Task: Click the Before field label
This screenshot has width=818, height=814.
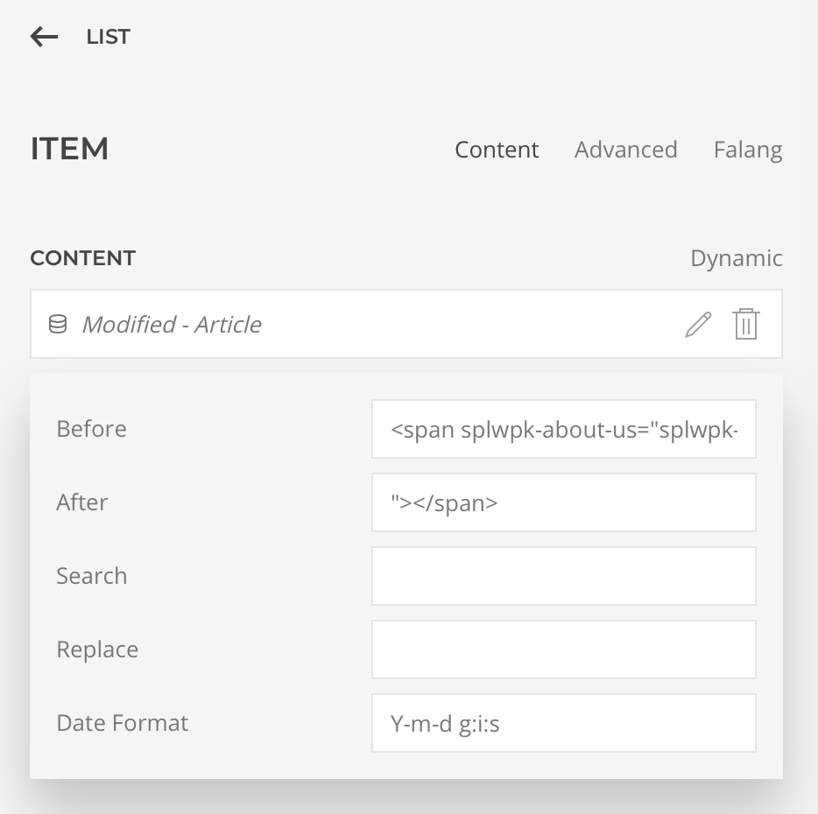Action: [x=91, y=429]
